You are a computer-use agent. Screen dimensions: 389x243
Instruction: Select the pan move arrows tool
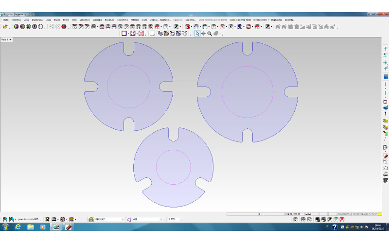[203, 34]
